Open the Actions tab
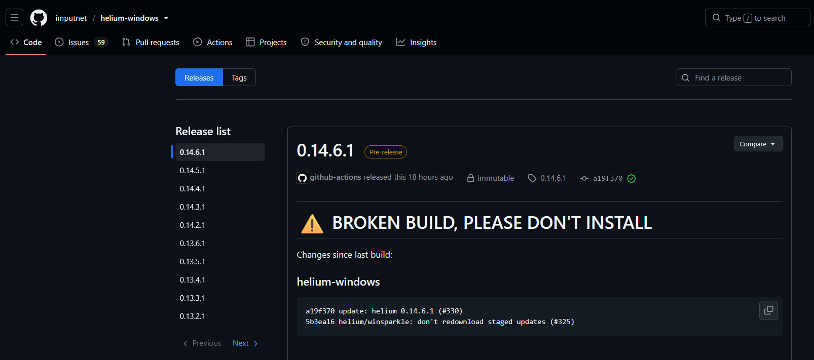 [x=213, y=42]
